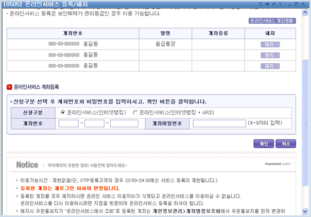This screenshot has height=217, width=311.
Task: Select 온라인서비스(인터넷뱅킹 + ARS) radio option
Action: point(135,112)
